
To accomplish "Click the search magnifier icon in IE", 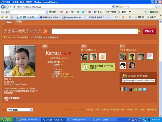I will 157,7.
